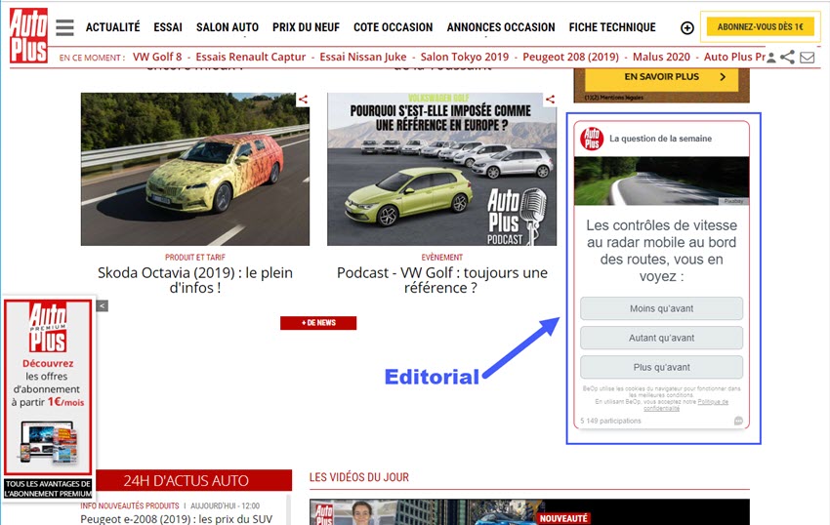
Task: Click the INFO NOUVEAUTÉS PRODUITS label
Action: (x=130, y=505)
